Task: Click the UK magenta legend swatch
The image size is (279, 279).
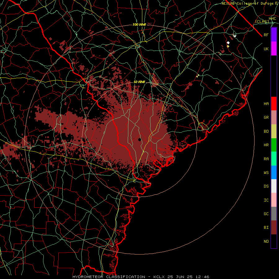Action: pyautogui.click(x=274, y=49)
